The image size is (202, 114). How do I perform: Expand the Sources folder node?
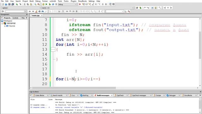tap(5, 26)
